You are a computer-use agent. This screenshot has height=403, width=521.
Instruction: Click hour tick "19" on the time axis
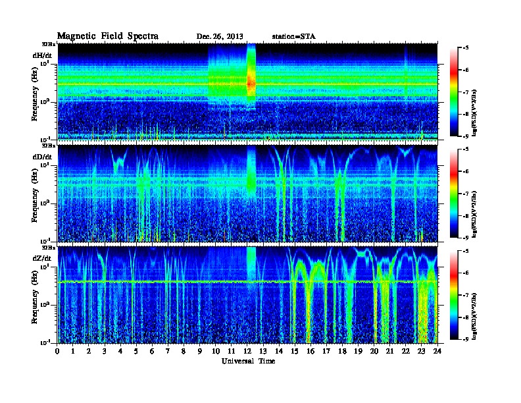tap(358, 351)
